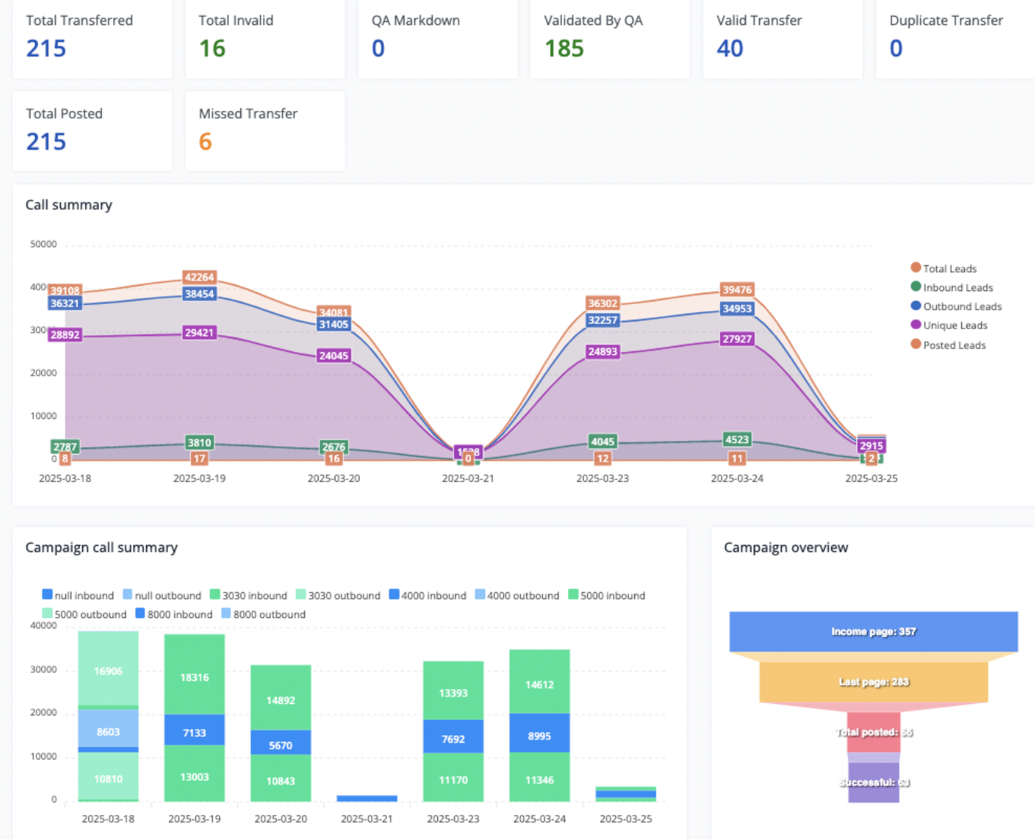Toggle the null inbound legend entry

[x=78, y=595]
